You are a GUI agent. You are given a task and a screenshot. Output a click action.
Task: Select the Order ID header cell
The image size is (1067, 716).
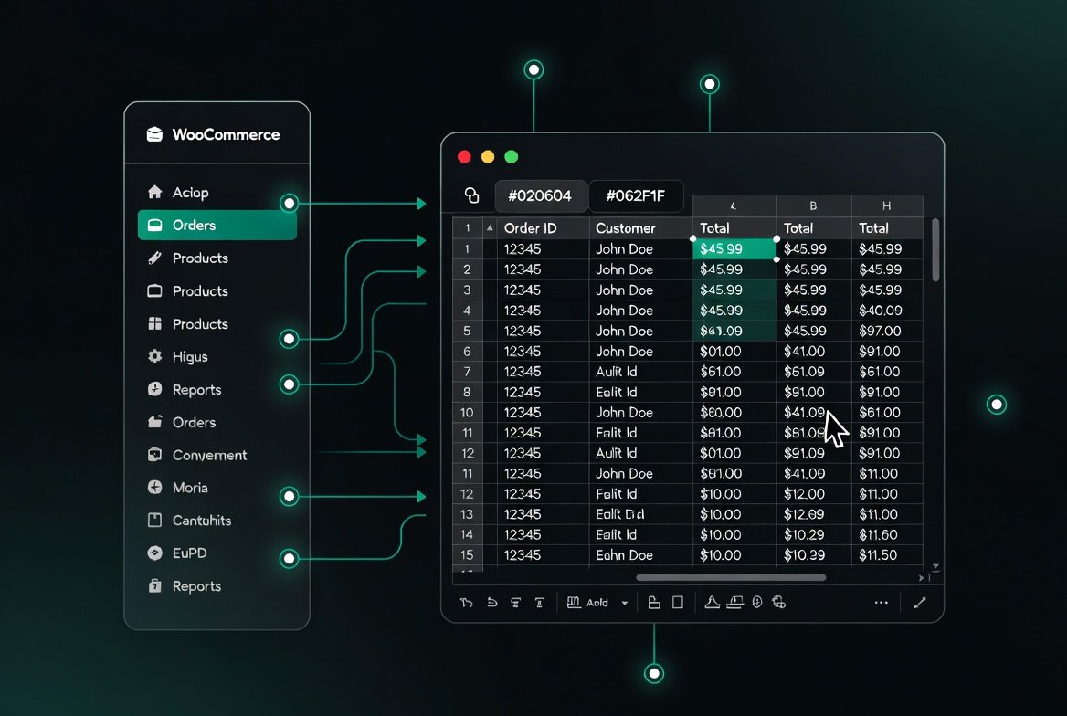[x=543, y=228]
